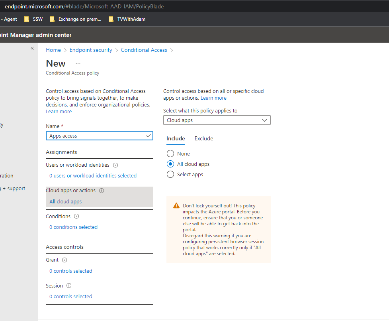Click info icon beside Users or workload identities
The width and height of the screenshot is (389, 321).
coord(115,165)
